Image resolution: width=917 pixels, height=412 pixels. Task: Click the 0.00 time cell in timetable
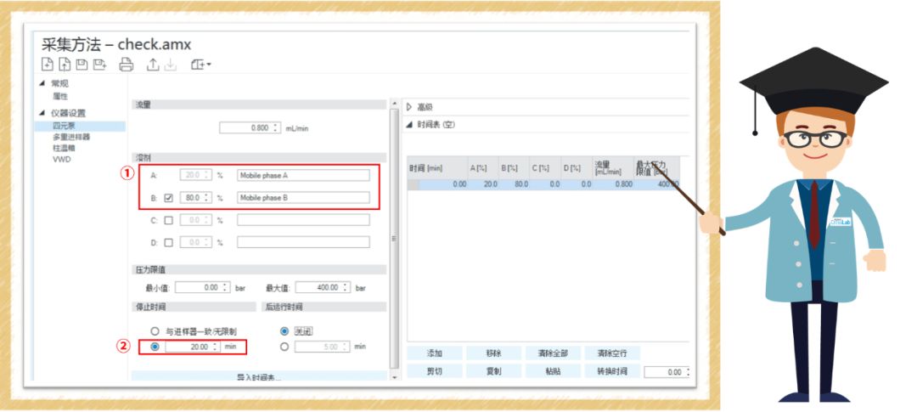click(x=442, y=184)
